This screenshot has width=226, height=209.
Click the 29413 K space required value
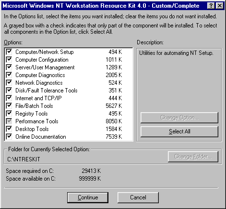(91, 171)
